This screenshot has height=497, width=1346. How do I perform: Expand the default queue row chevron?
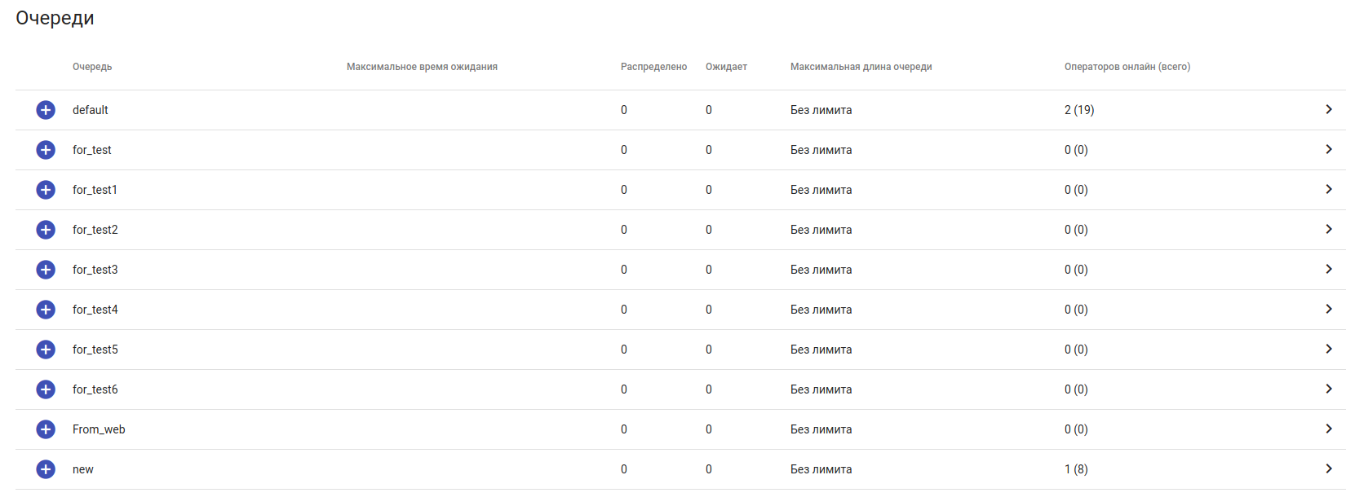(x=1328, y=109)
